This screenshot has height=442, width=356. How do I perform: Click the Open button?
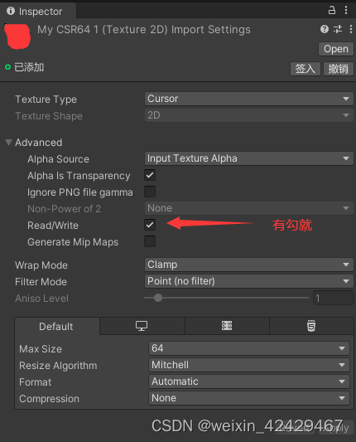[x=336, y=49]
